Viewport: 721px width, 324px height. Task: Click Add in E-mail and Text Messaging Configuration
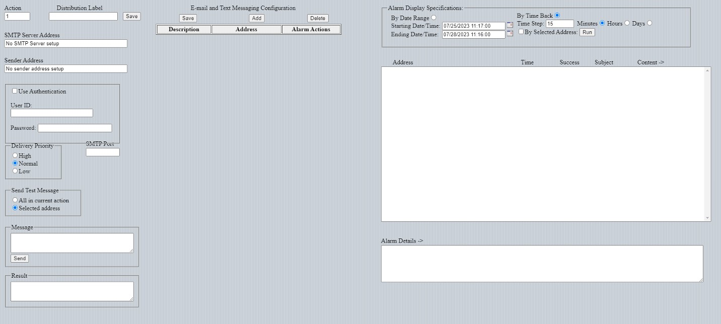[257, 18]
